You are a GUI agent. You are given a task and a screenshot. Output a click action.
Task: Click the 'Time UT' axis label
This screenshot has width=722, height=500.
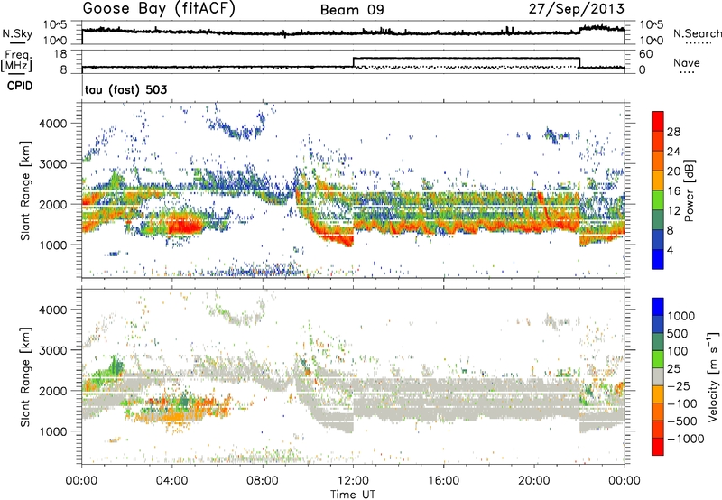(353, 495)
